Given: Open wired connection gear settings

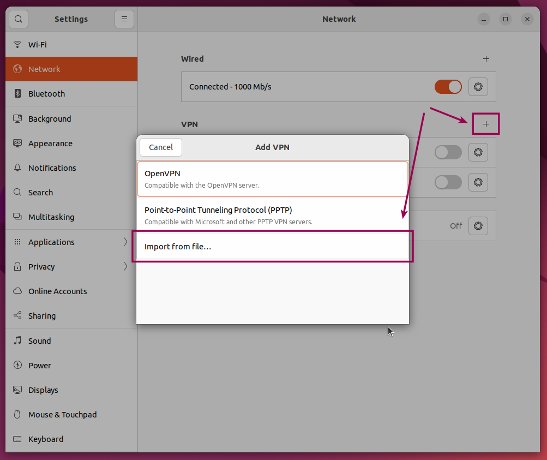Looking at the screenshot, I should [x=478, y=87].
